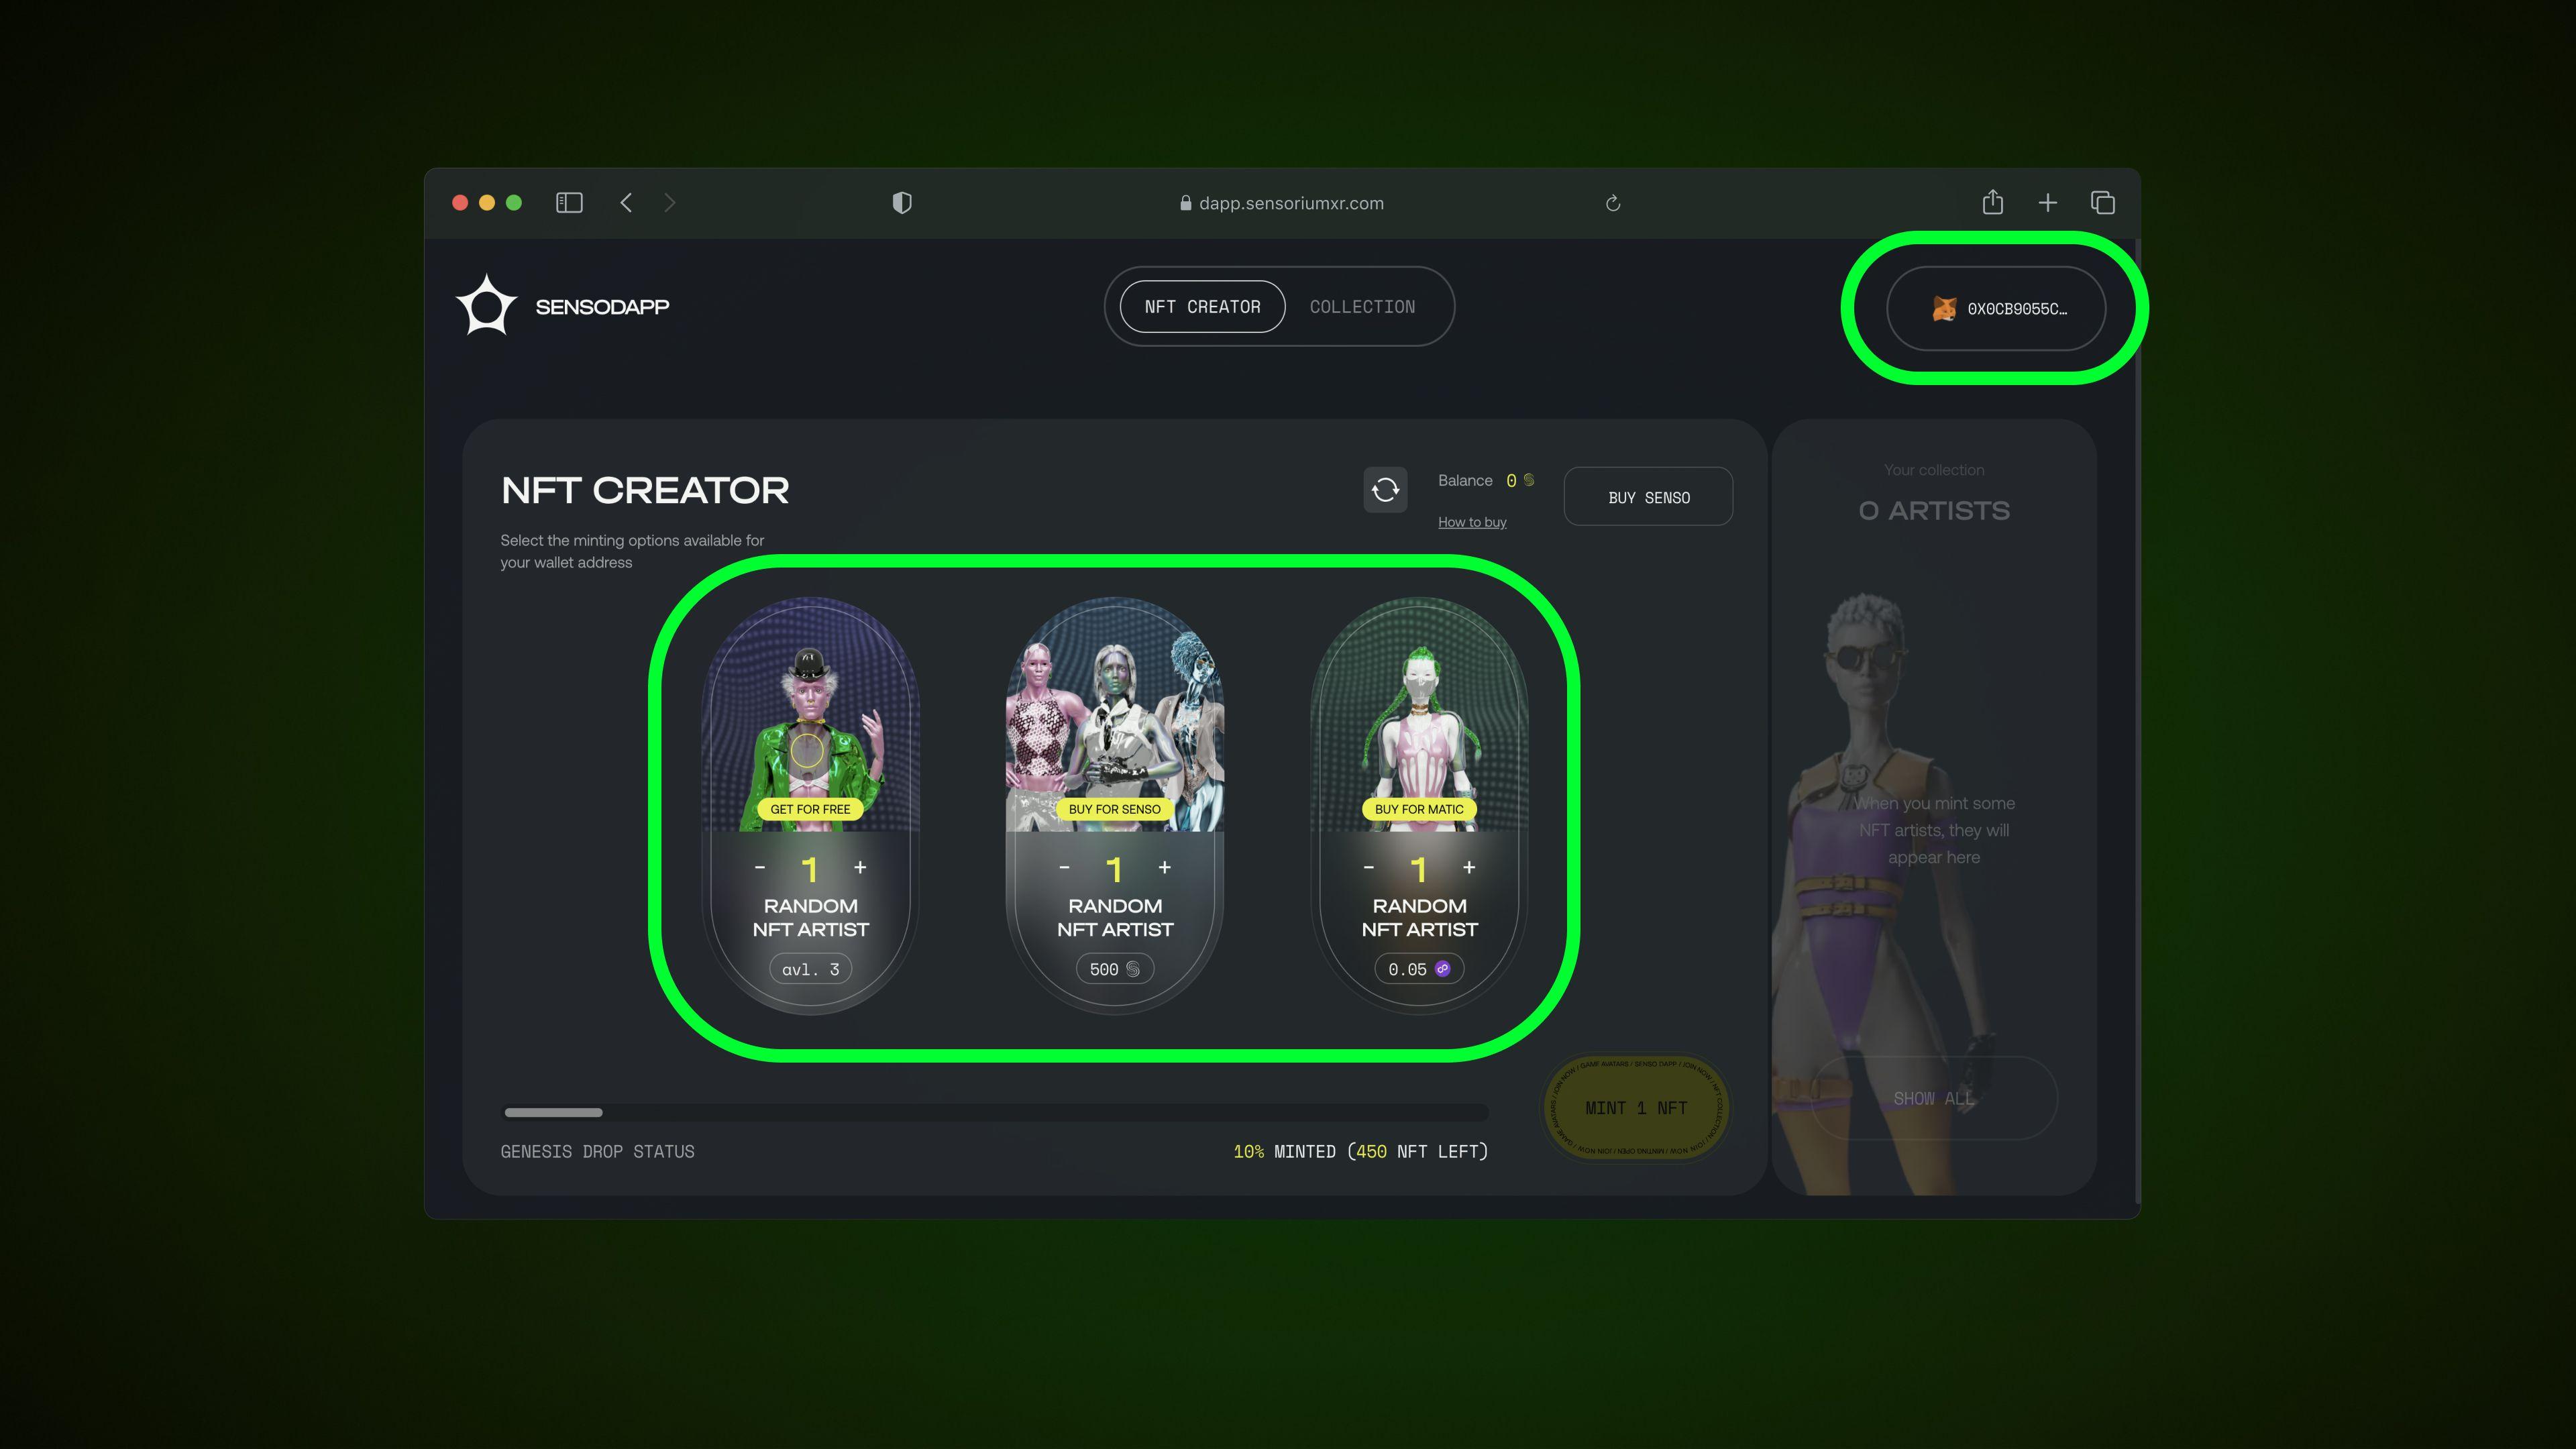
Task: Increase quantity on the Buy For Matic card
Action: 1469,867
